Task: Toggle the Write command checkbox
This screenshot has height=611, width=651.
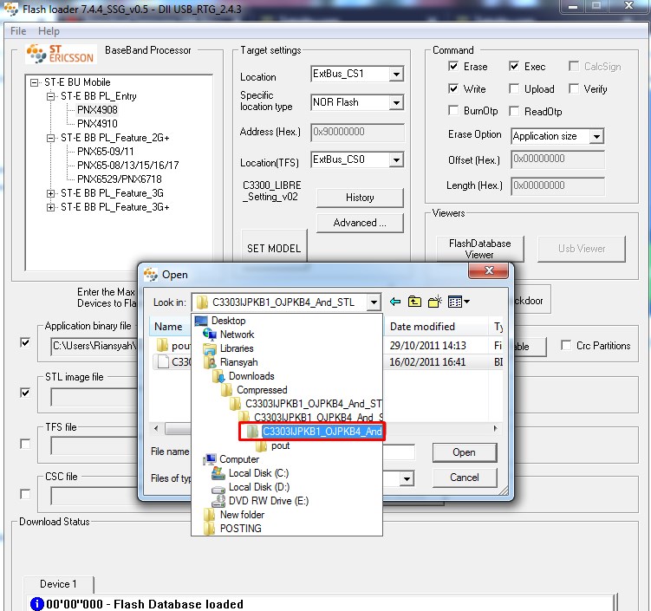Action: click(x=453, y=88)
